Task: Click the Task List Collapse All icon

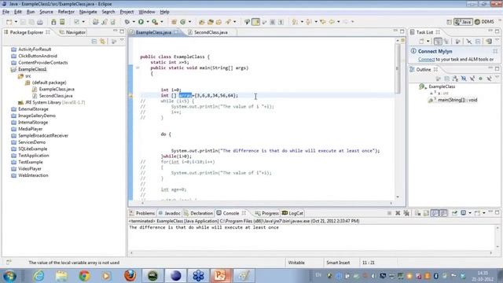Action: [478, 42]
